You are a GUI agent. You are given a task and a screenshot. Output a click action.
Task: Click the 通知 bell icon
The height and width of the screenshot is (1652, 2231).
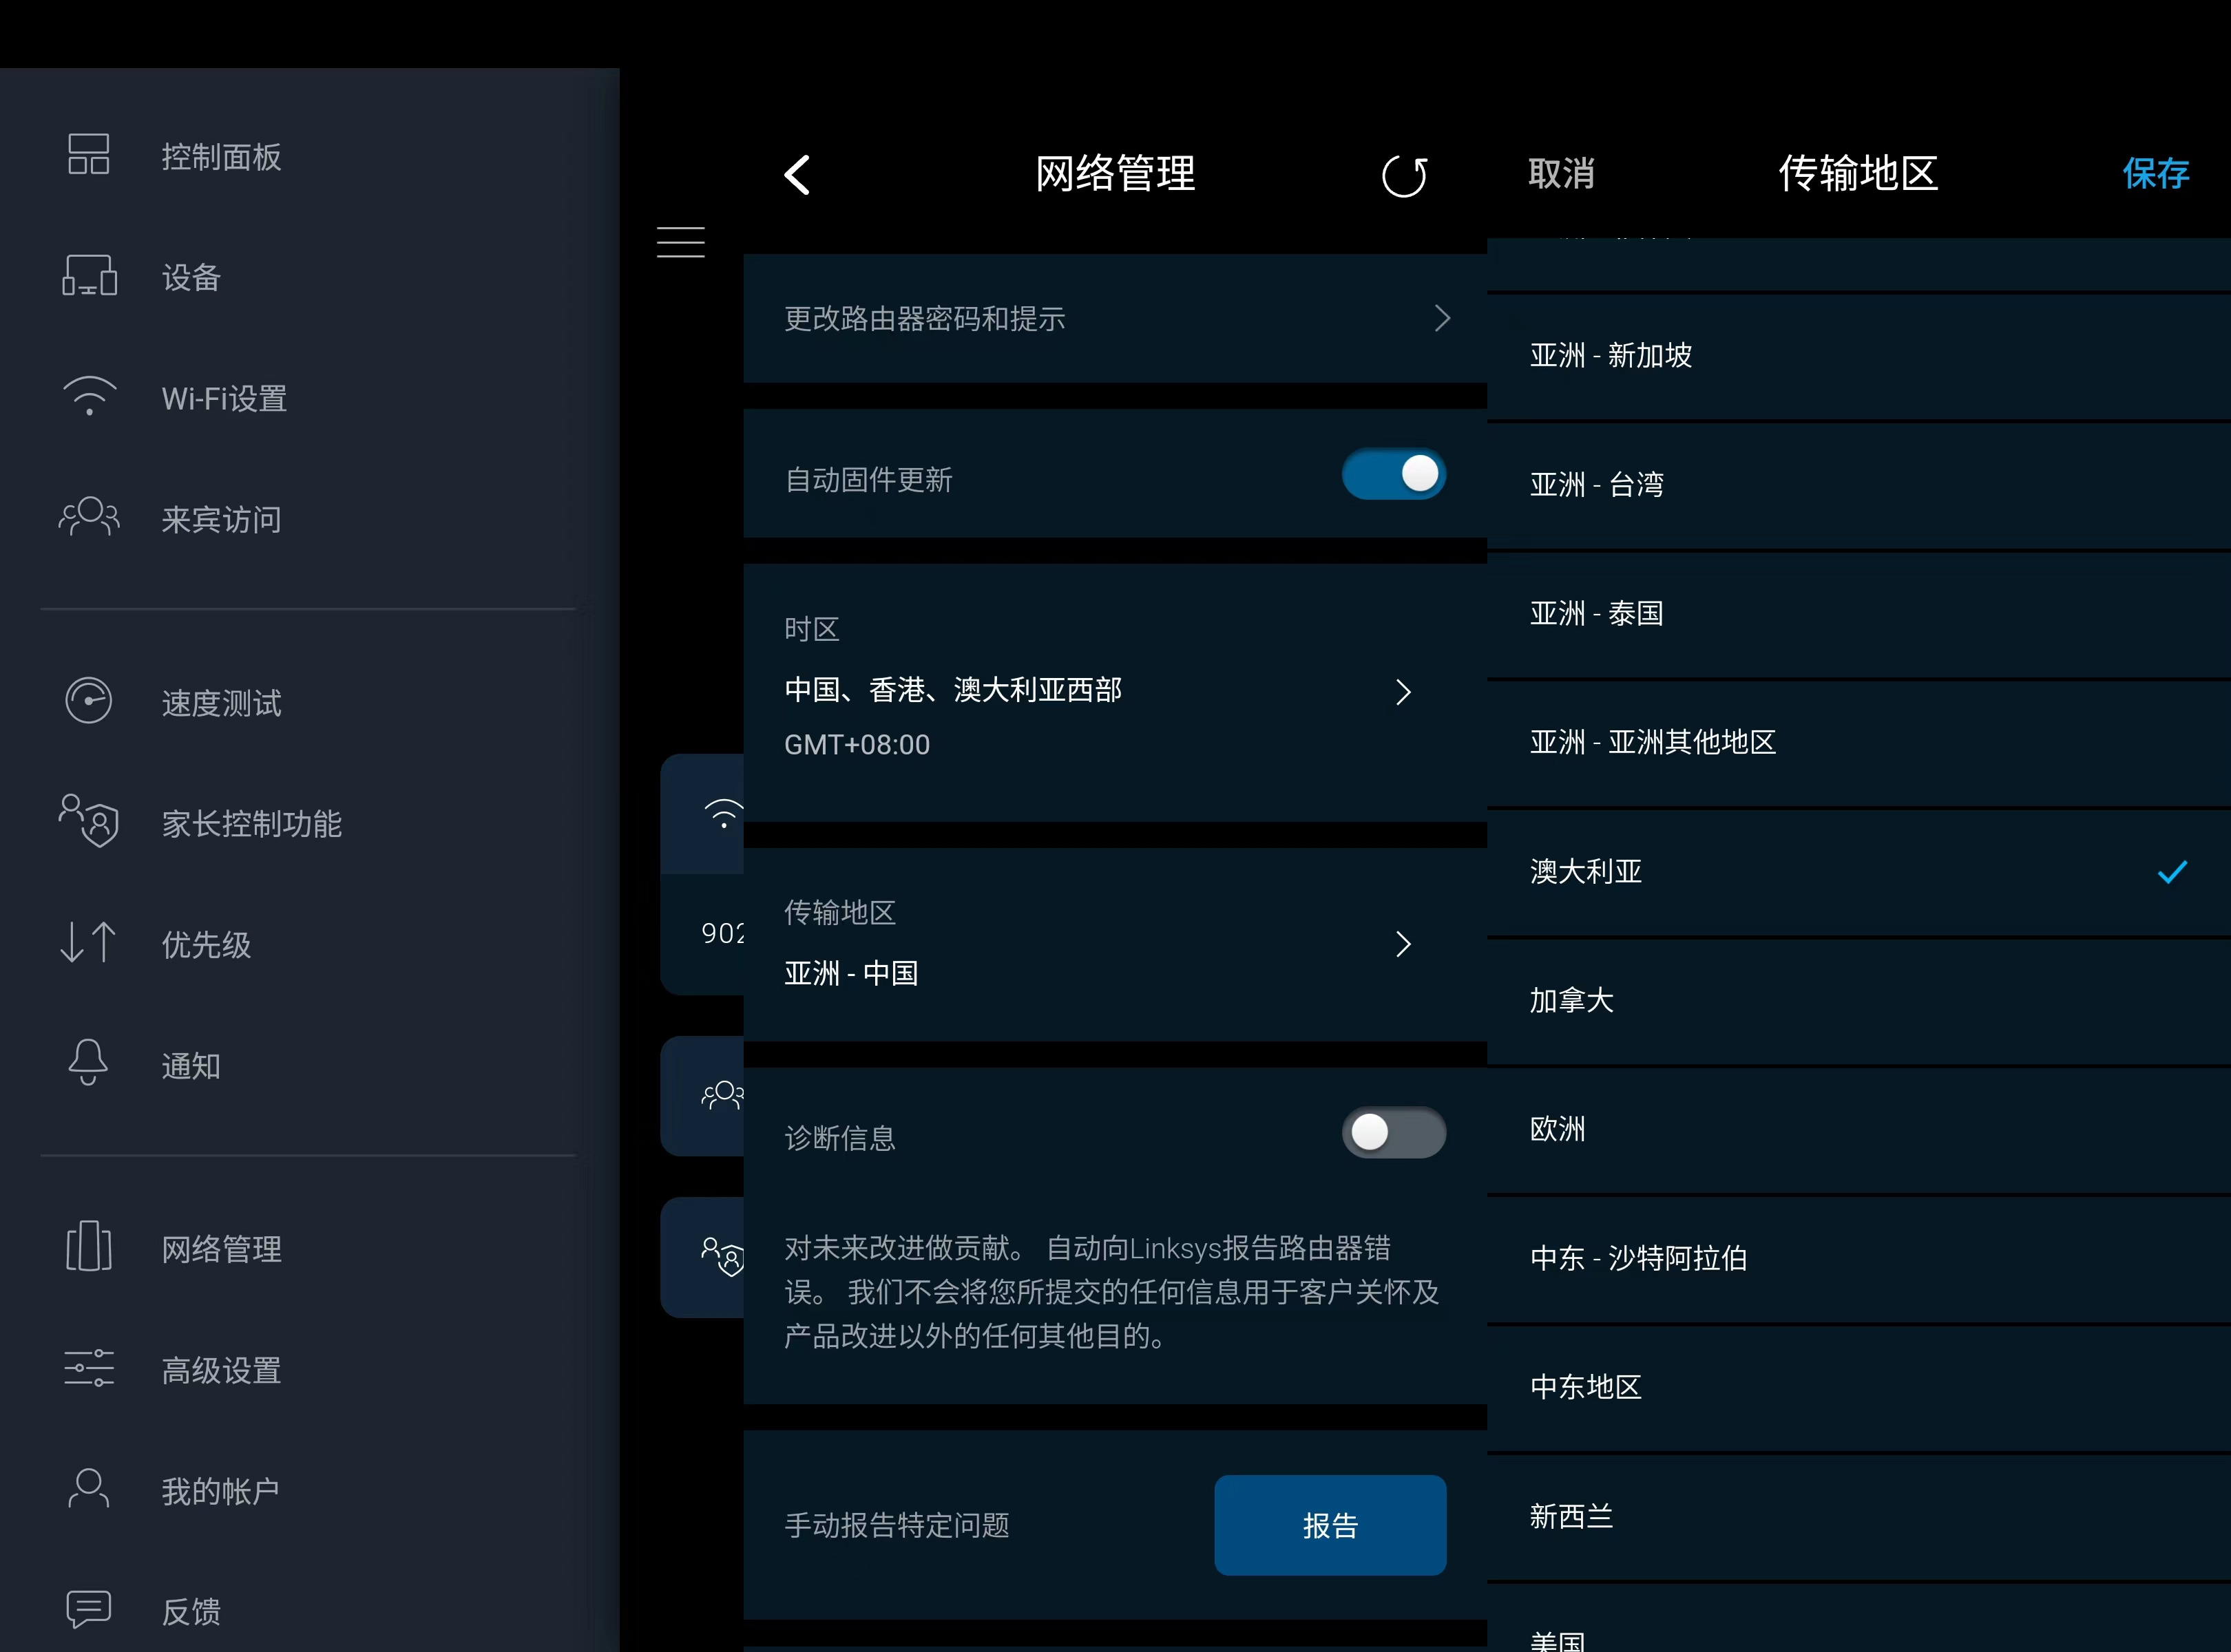88,1062
